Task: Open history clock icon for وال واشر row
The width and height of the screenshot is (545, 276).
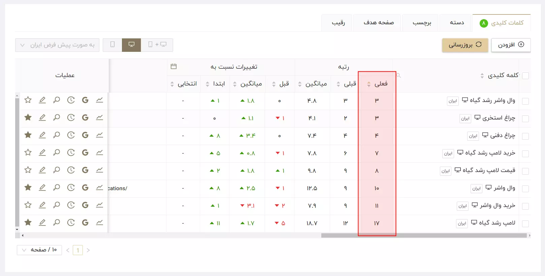Action: [x=71, y=187]
